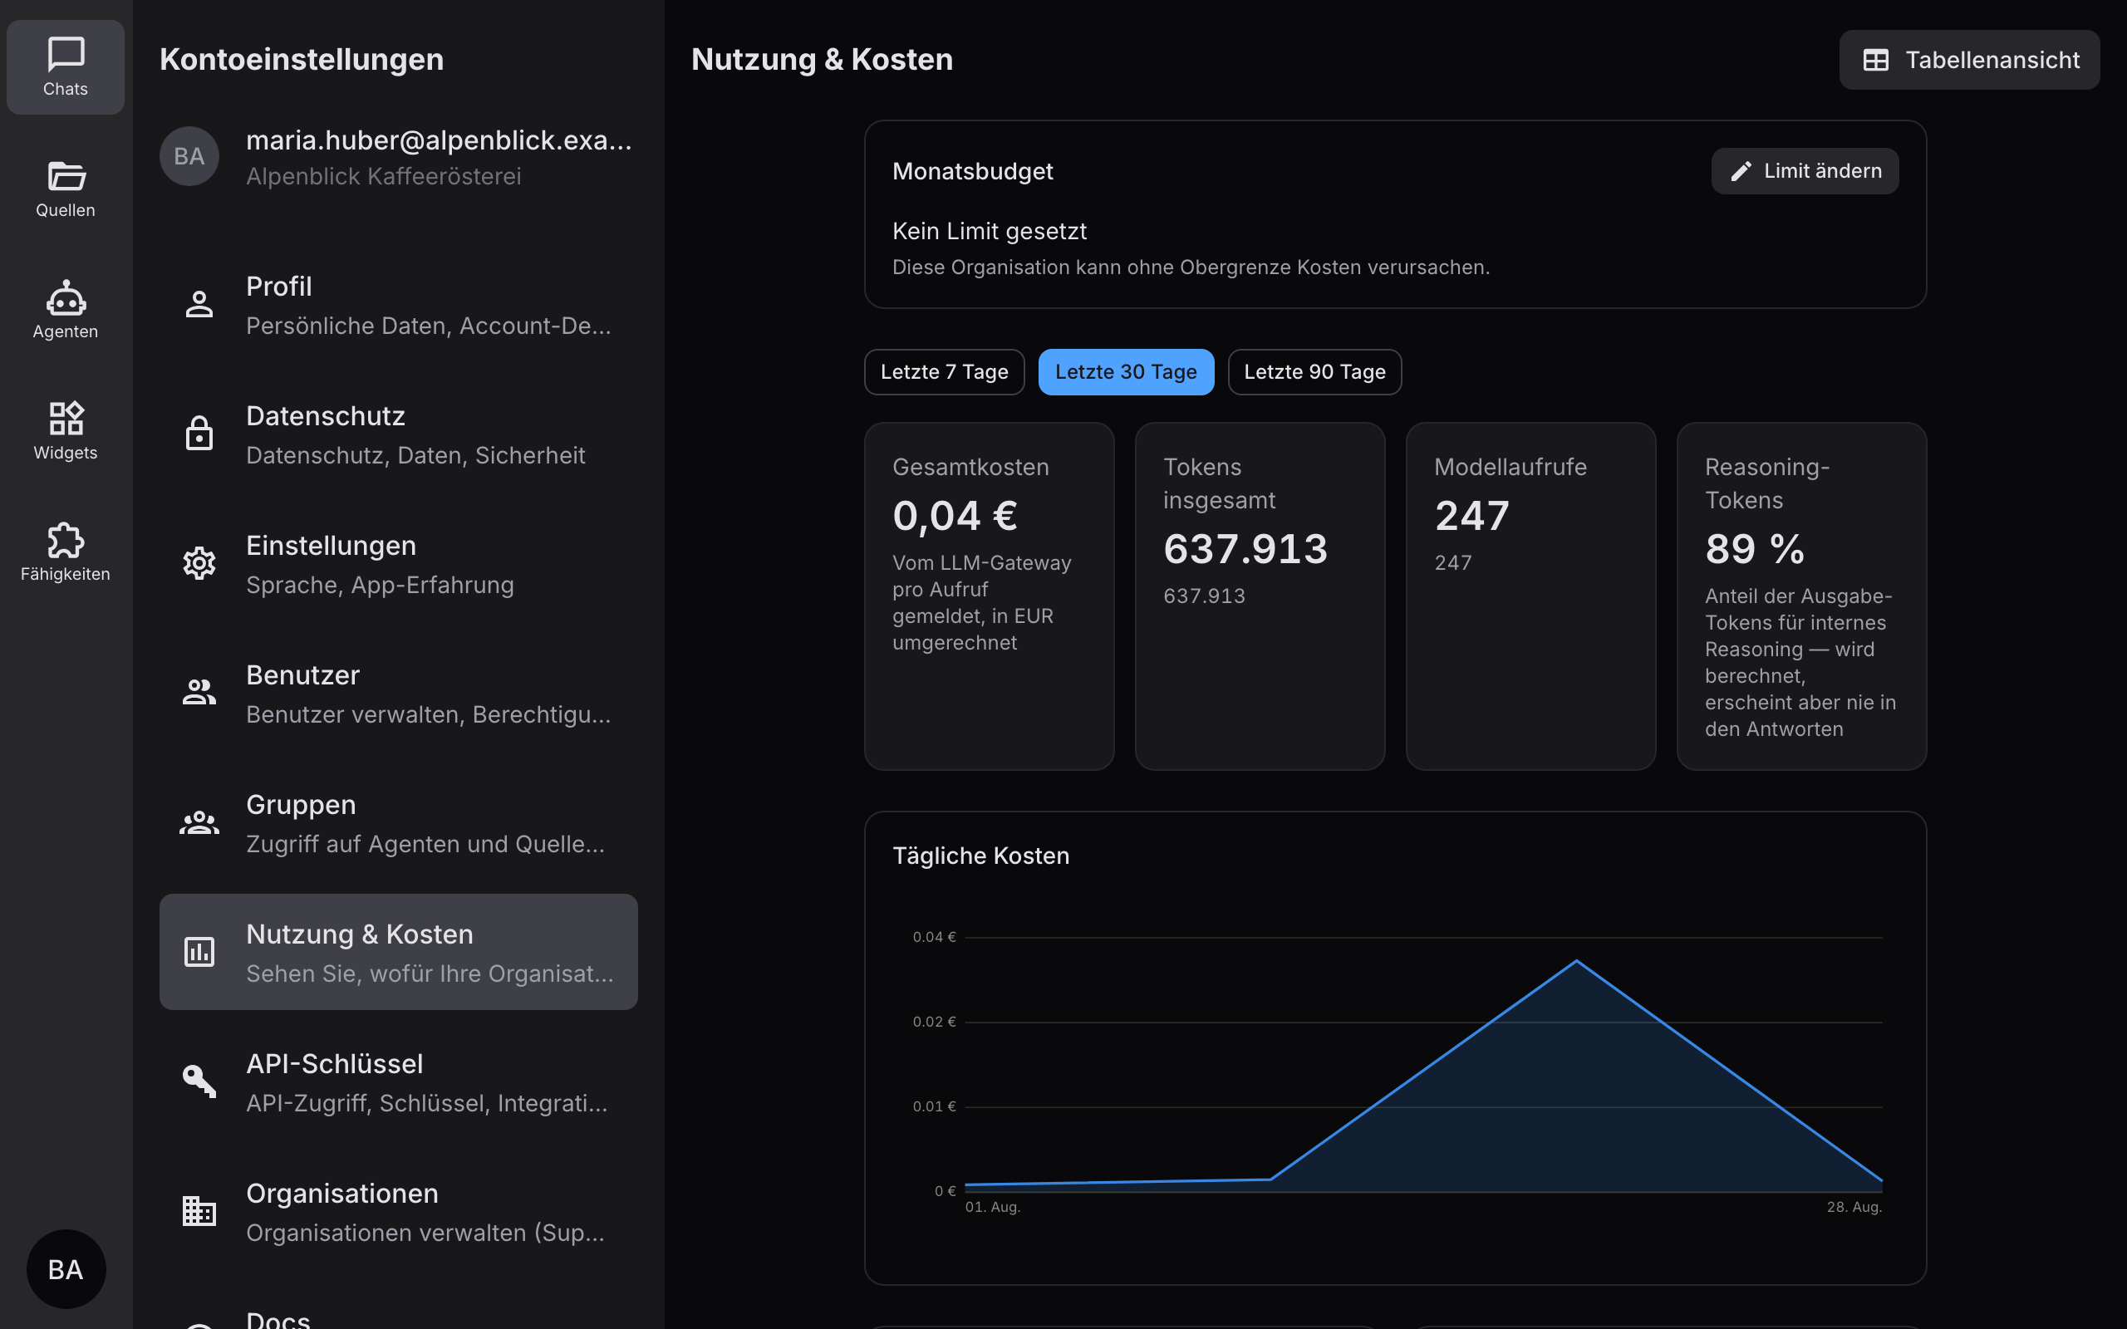Click the 01. Aug. axis label
The width and height of the screenshot is (2127, 1329).
pos(992,1208)
